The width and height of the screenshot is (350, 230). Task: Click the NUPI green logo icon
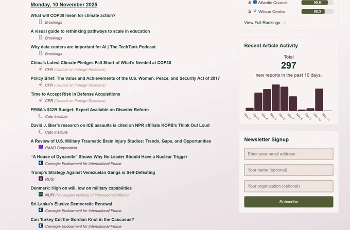pyautogui.click(x=41, y=194)
